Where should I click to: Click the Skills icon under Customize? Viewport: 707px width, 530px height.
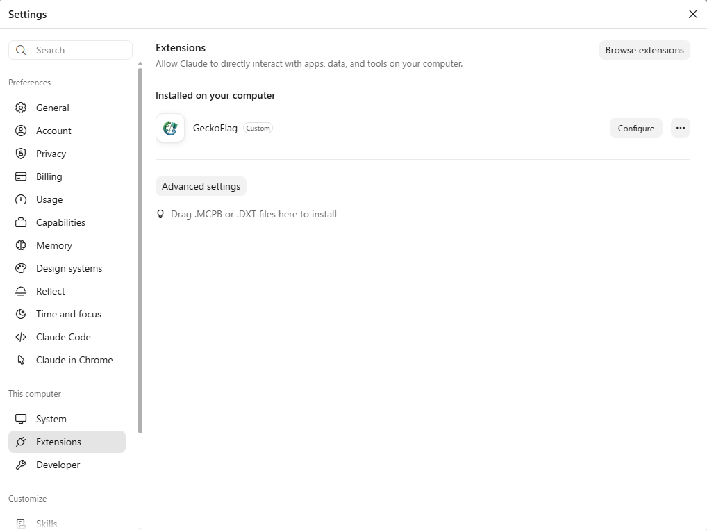pos(21,524)
